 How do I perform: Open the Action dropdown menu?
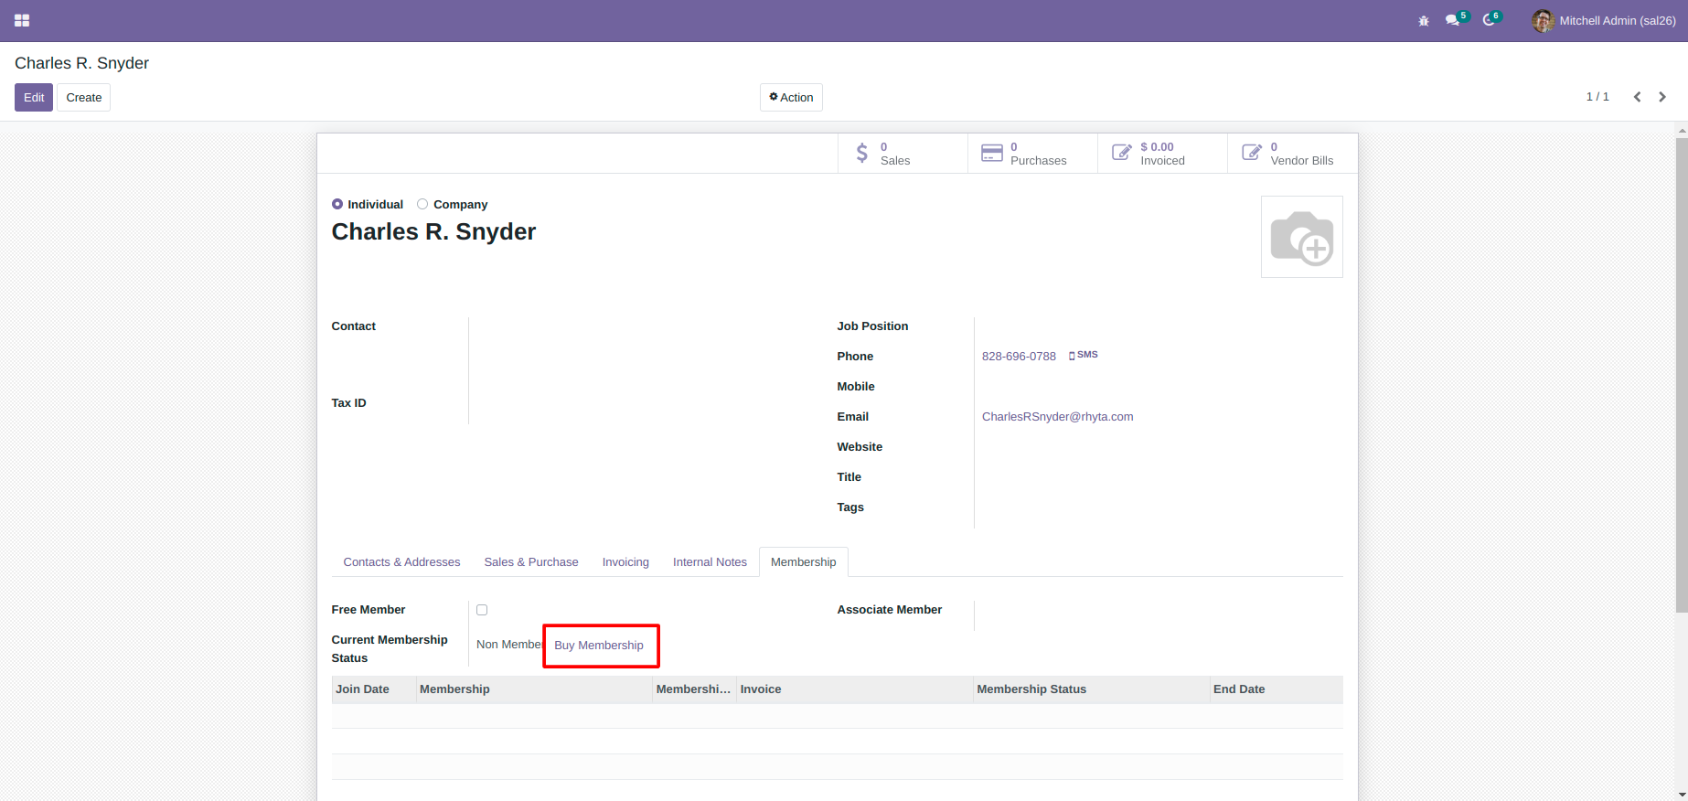tap(791, 98)
